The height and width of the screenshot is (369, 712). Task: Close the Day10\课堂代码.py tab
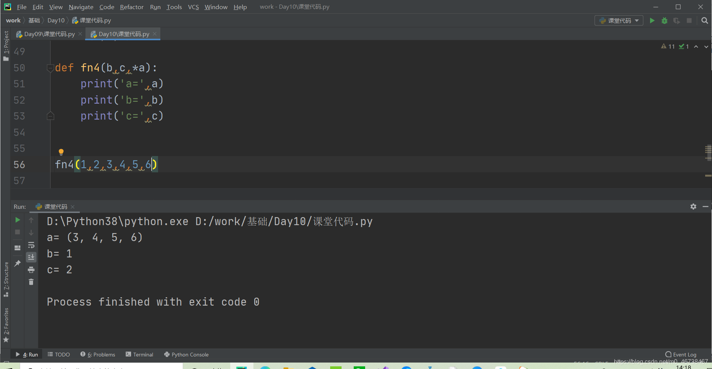(155, 34)
